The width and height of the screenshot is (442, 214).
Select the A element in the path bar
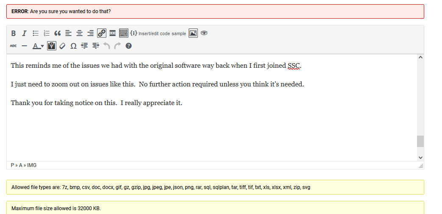tap(20, 165)
